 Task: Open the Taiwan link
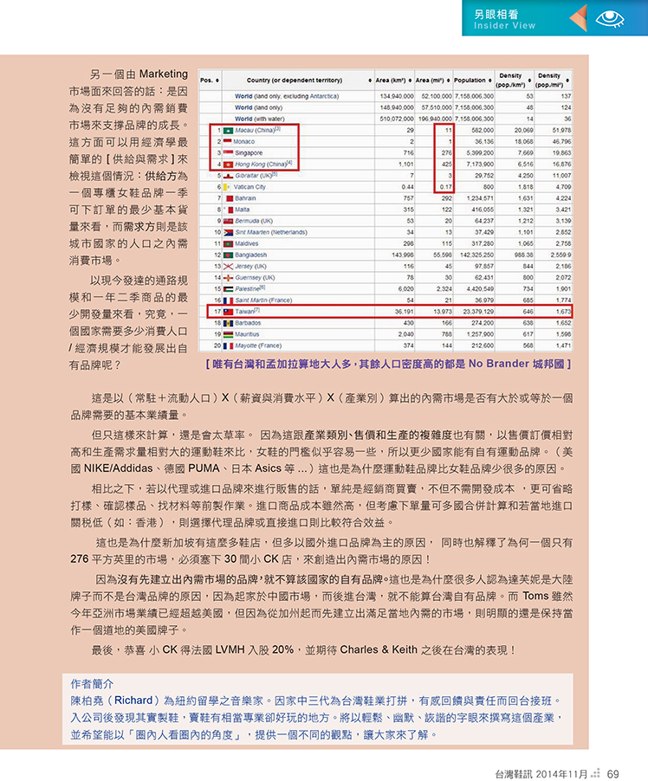point(245,312)
